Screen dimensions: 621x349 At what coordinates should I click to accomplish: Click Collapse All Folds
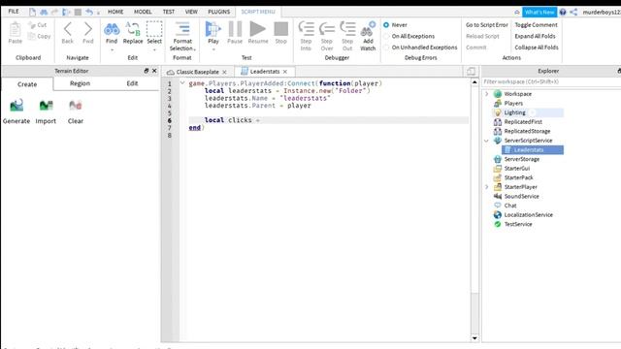tap(537, 48)
